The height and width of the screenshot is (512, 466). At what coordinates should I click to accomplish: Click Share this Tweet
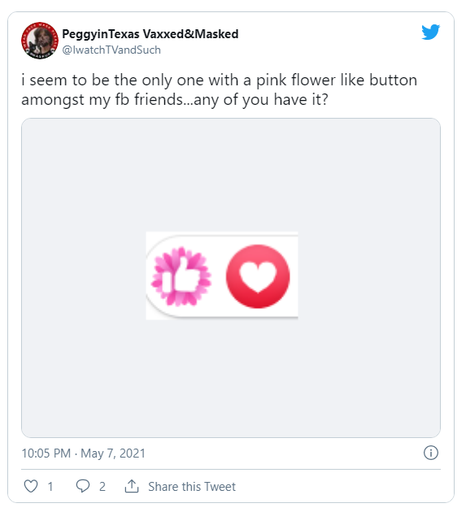coord(192,487)
